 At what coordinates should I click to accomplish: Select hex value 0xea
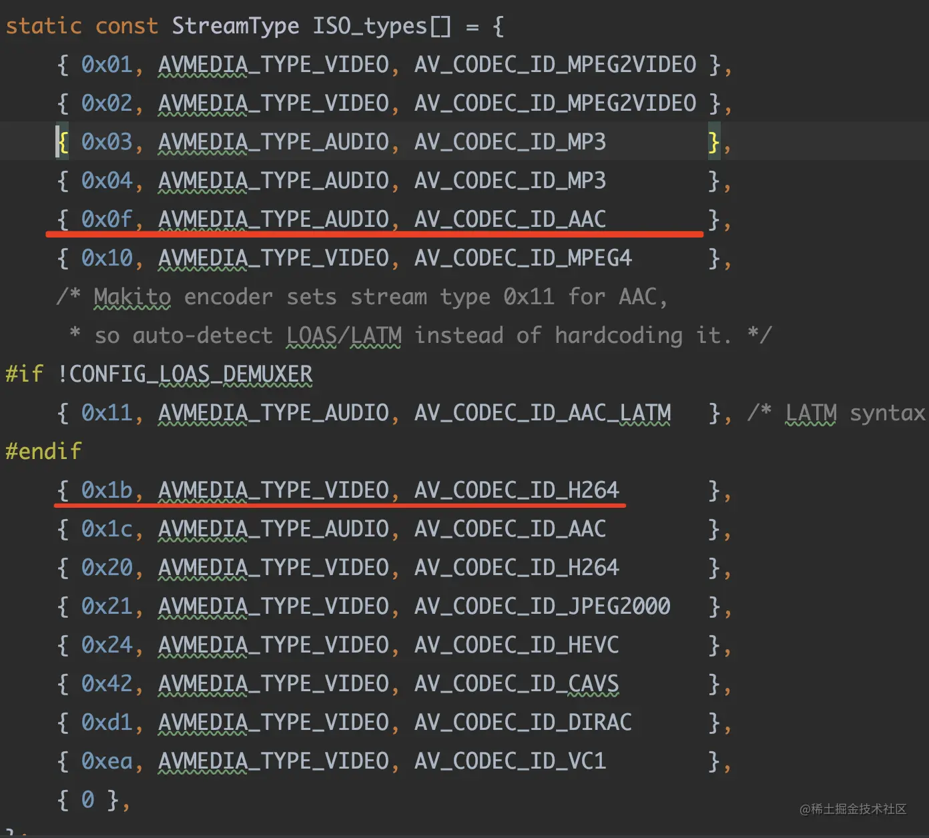pos(107,761)
